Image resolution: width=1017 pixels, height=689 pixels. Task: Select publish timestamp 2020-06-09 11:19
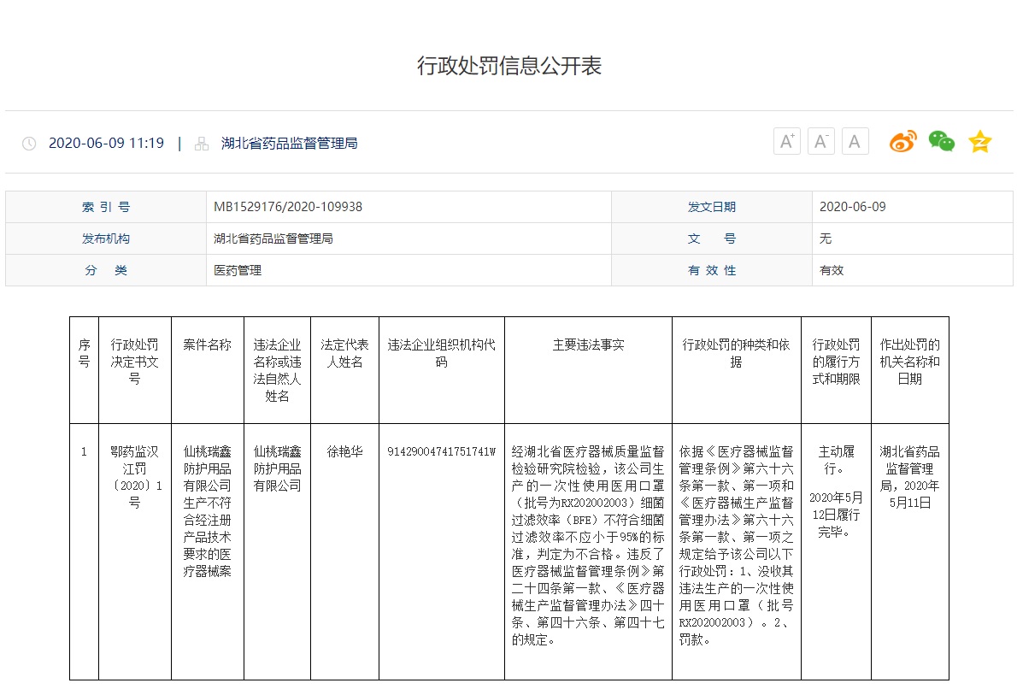106,144
